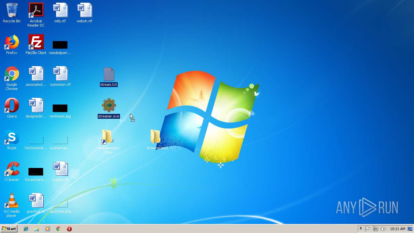Launch Chrome from the taskbar
Image resolution: width=414 pixels, height=233 pixels.
(x=58, y=229)
